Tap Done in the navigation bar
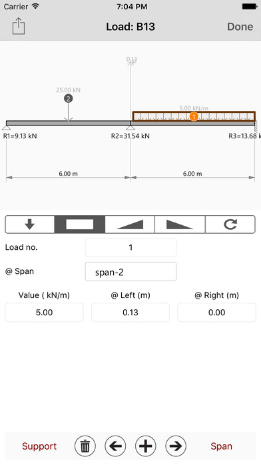Screen dimensions: 261x465 click(x=240, y=27)
